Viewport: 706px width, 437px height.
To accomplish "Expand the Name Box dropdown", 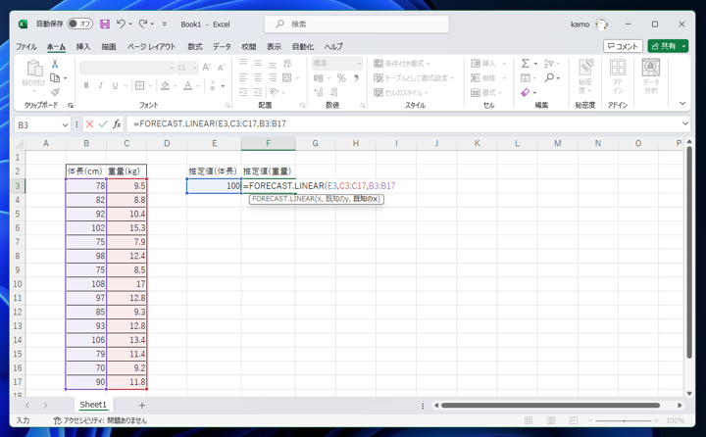I will pos(66,124).
